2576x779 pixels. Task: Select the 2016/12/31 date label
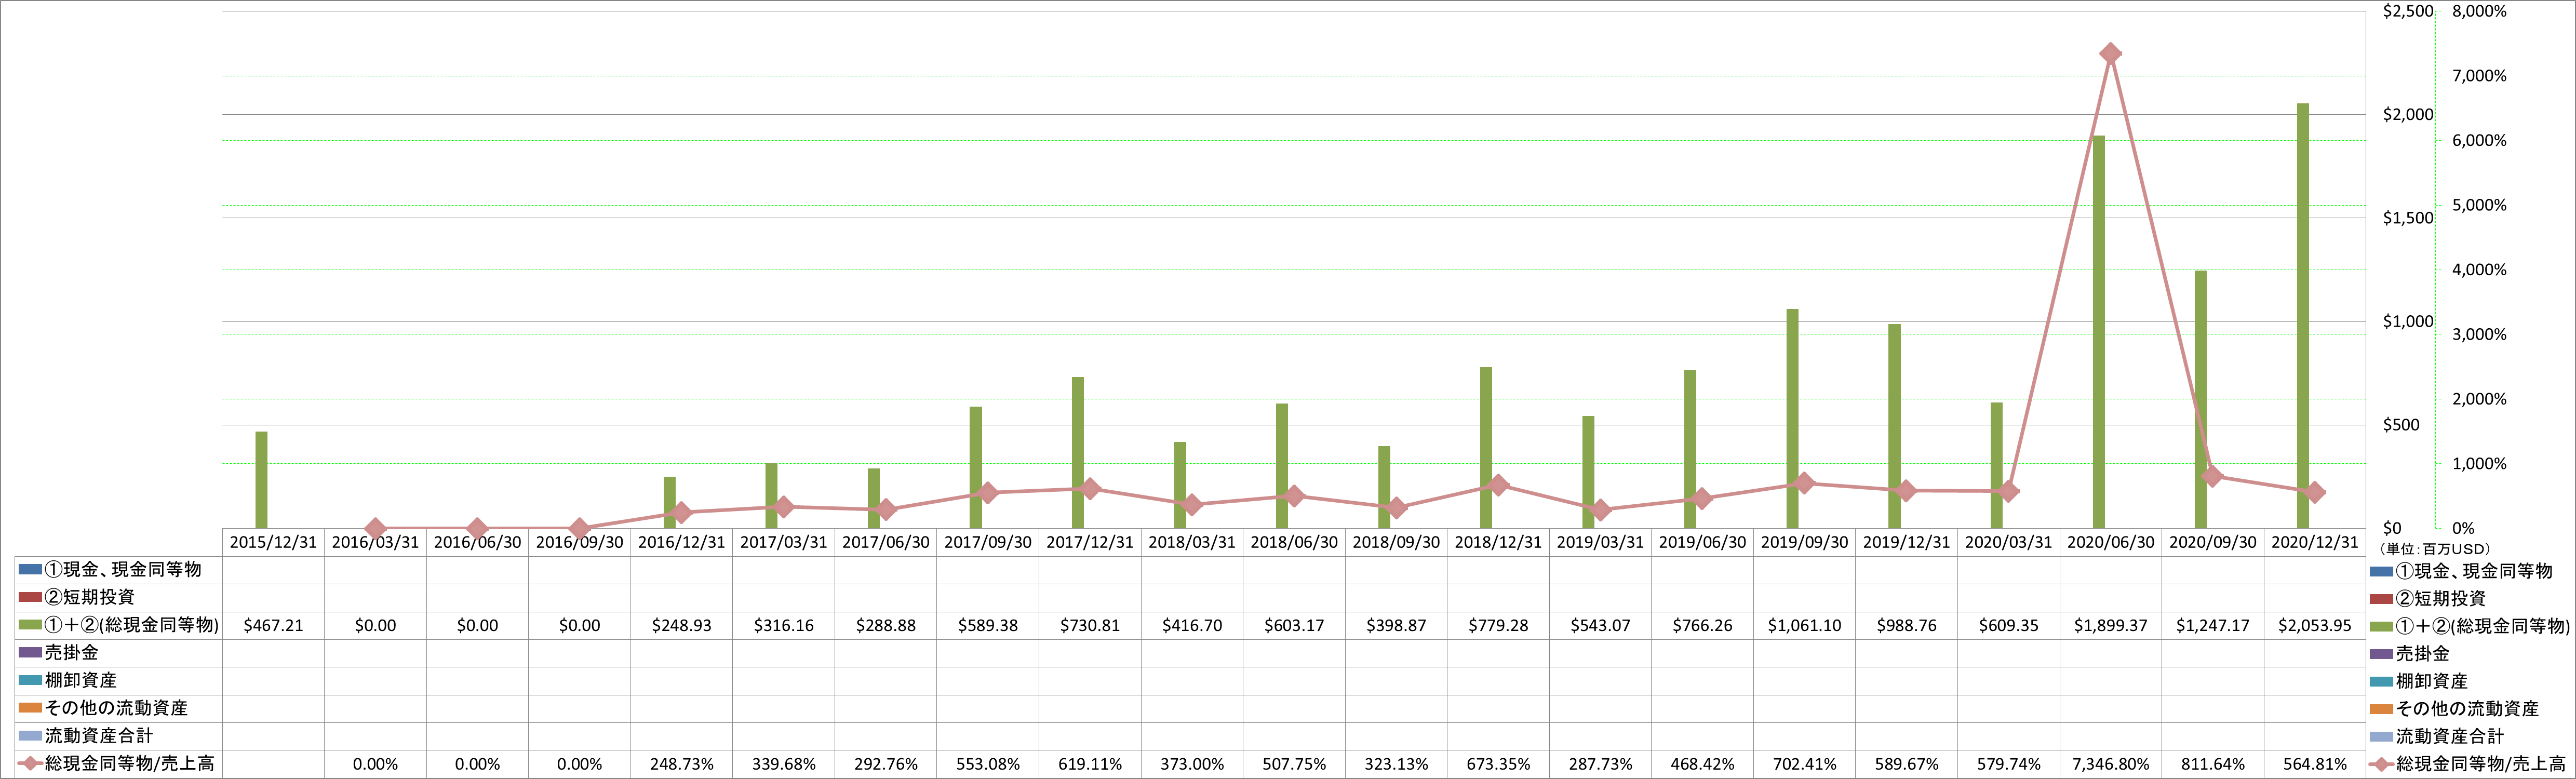pos(681,542)
